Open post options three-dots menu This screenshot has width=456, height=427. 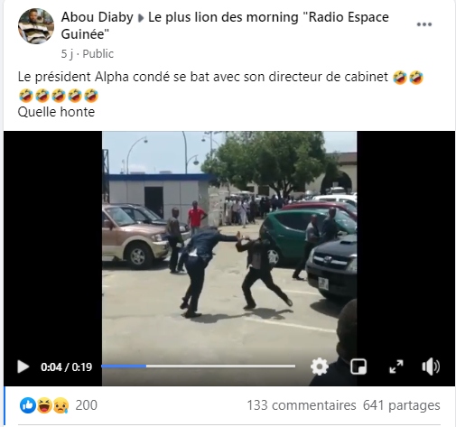click(424, 24)
